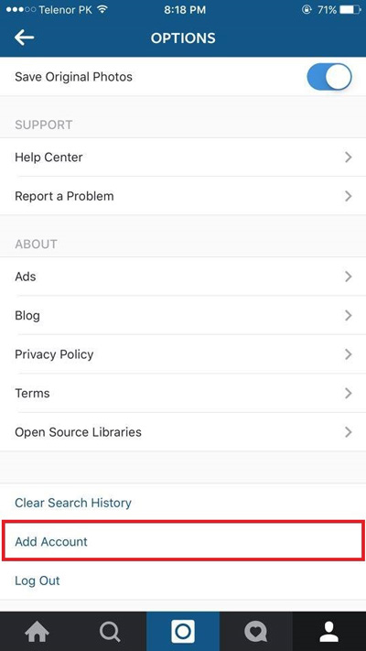Open the Privacy Policy entry
The image size is (366, 651).
coord(183,354)
